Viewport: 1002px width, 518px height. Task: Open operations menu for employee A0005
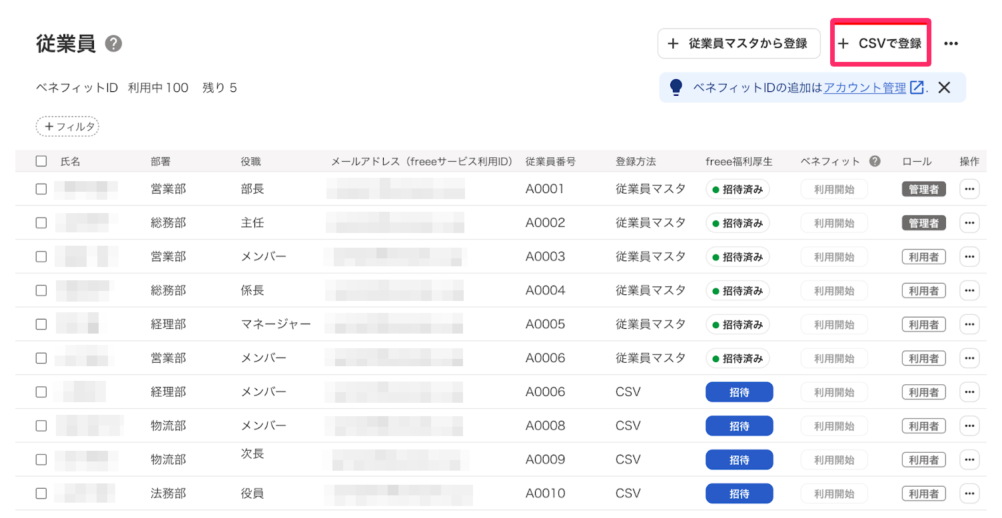pyautogui.click(x=969, y=324)
